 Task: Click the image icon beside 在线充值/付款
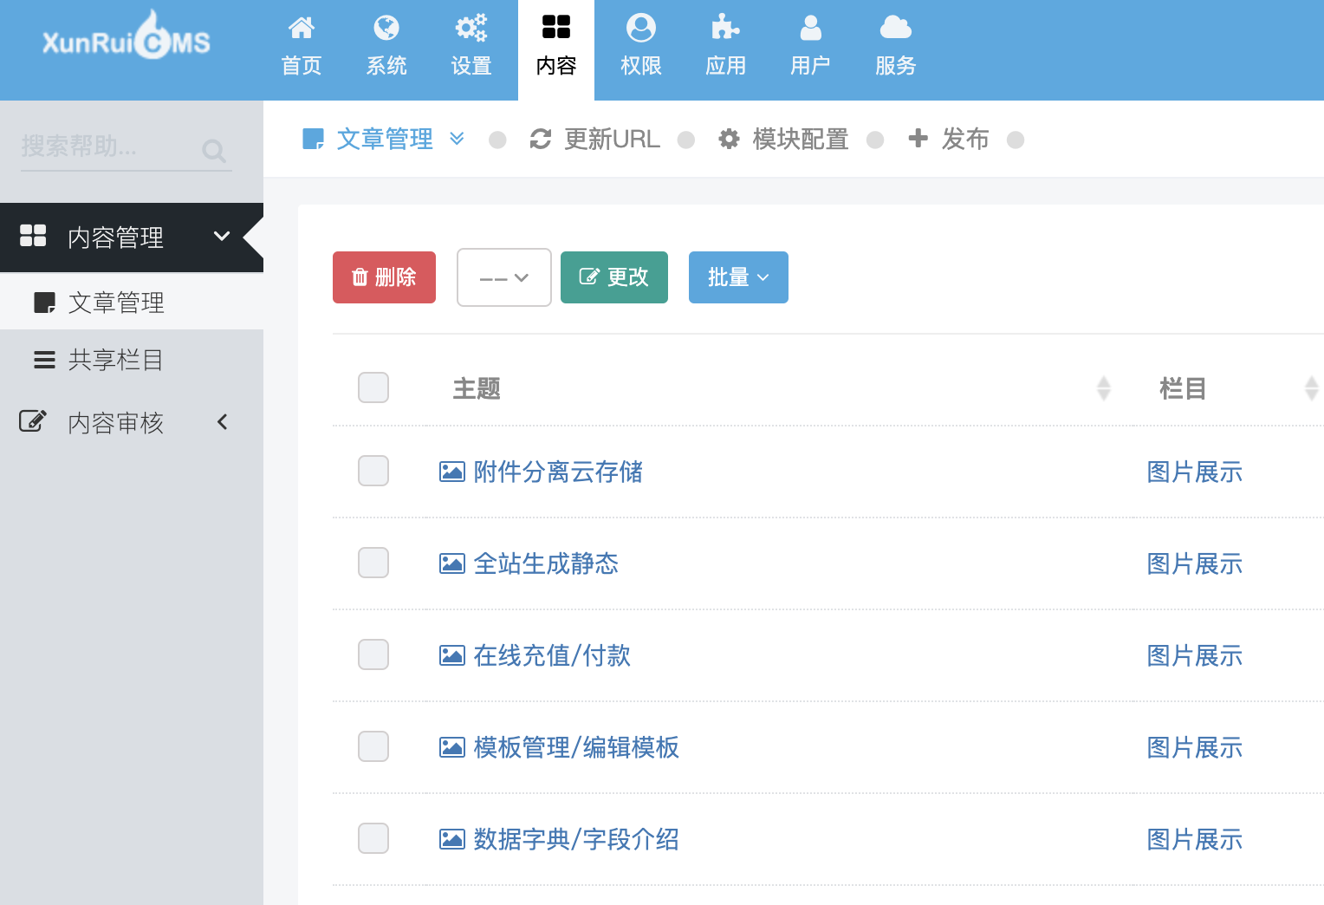click(452, 655)
